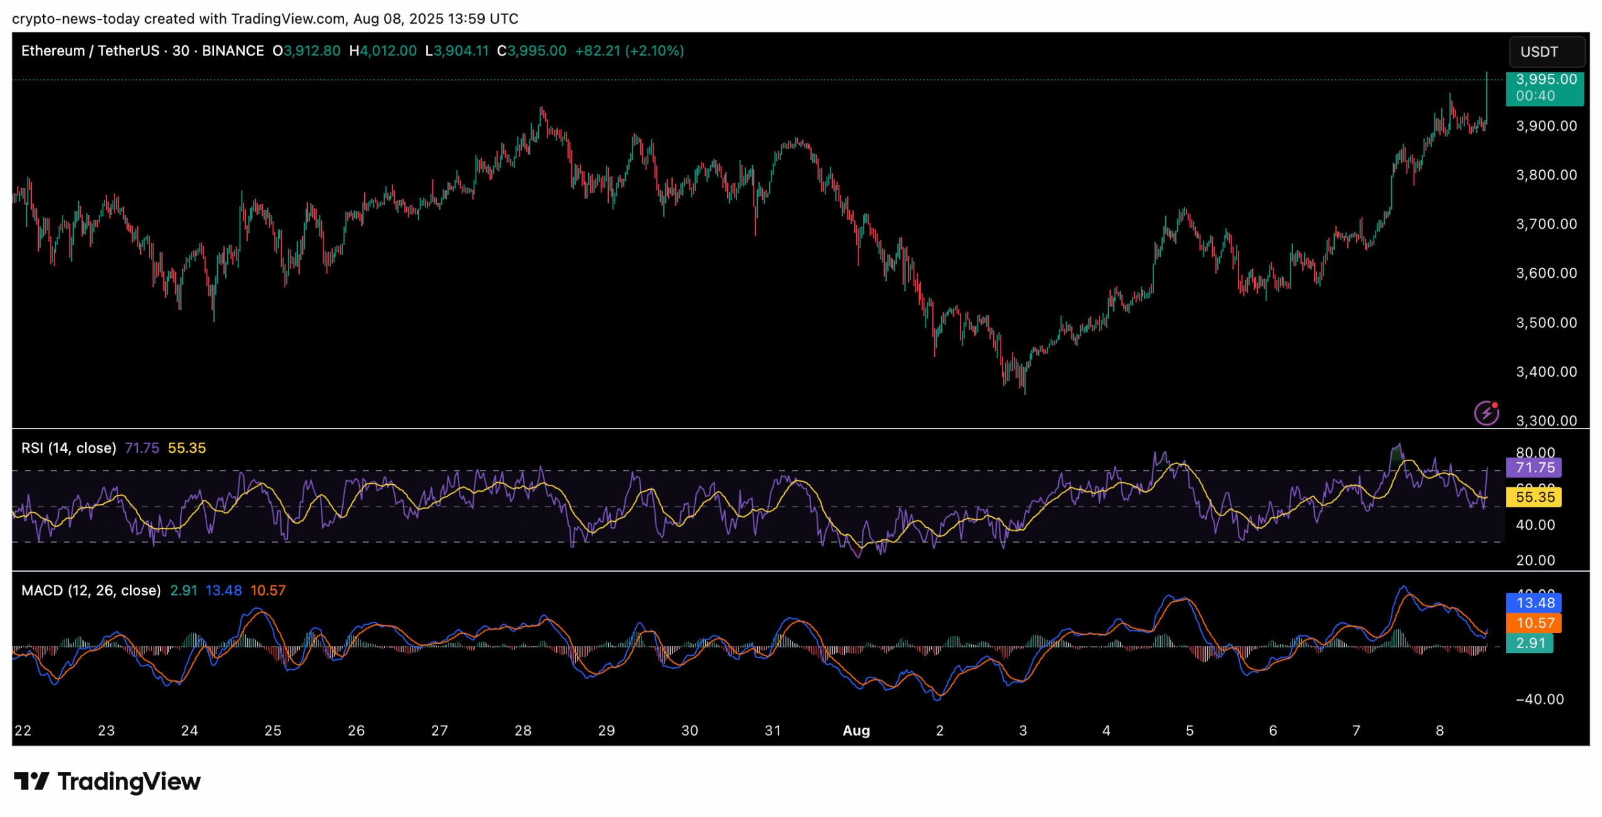Select the RSI (14, close) indicator legend
1602x817 pixels.
(69, 448)
